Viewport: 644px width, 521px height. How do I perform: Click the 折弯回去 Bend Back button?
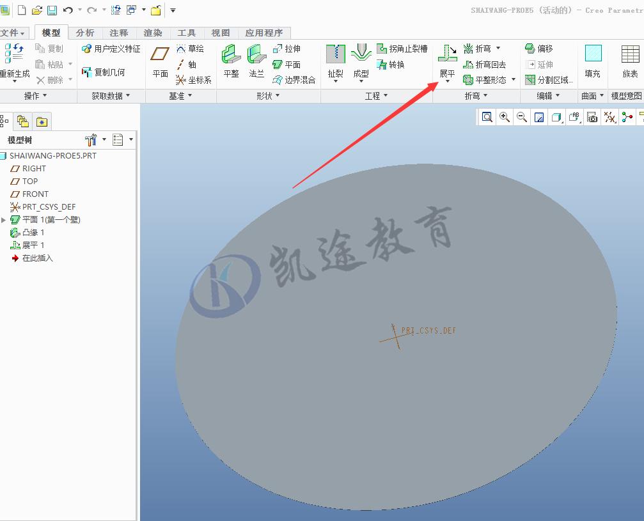(486, 65)
